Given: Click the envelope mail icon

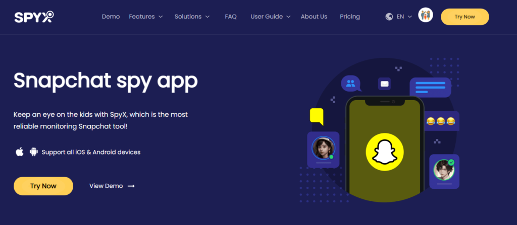Looking at the screenshot, I should click(384, 84).
